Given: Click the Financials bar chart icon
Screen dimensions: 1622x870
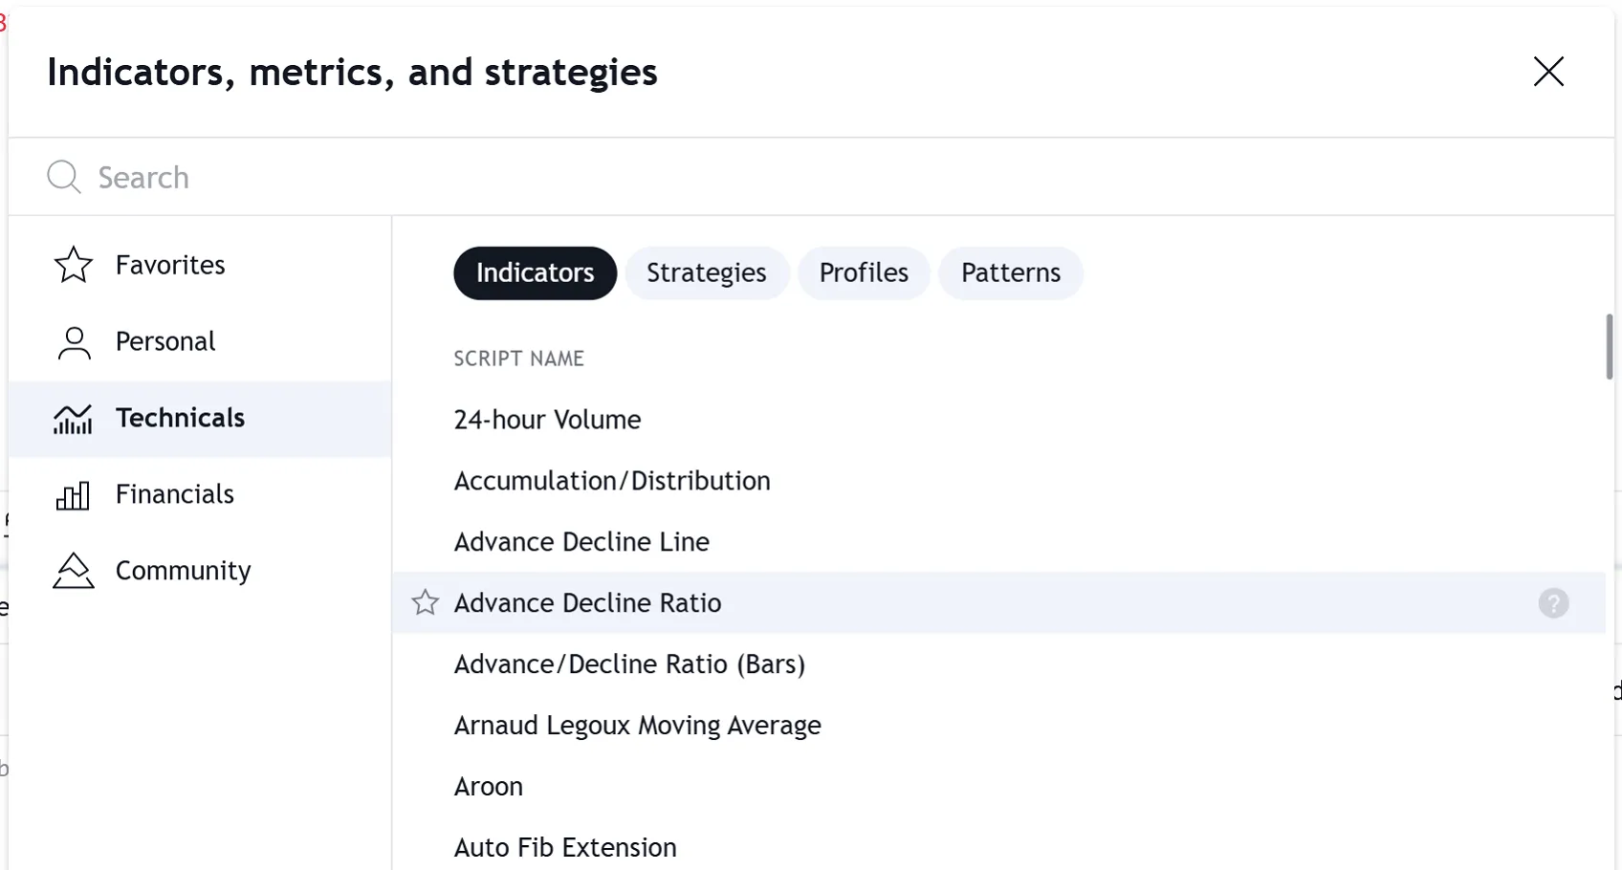Looking at the screenshot, I should pos(74,495).
